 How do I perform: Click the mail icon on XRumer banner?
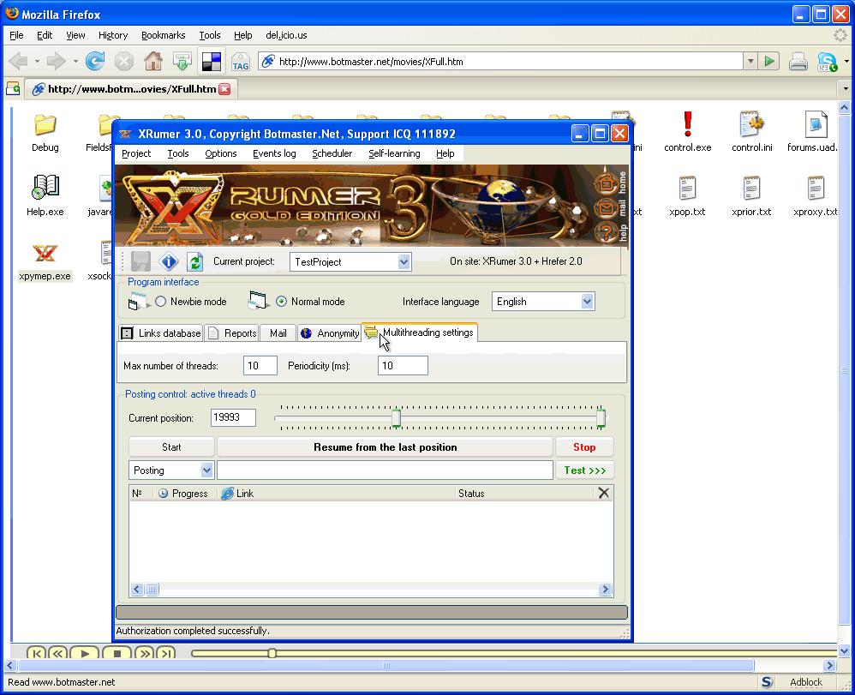(x=606, y=208)
